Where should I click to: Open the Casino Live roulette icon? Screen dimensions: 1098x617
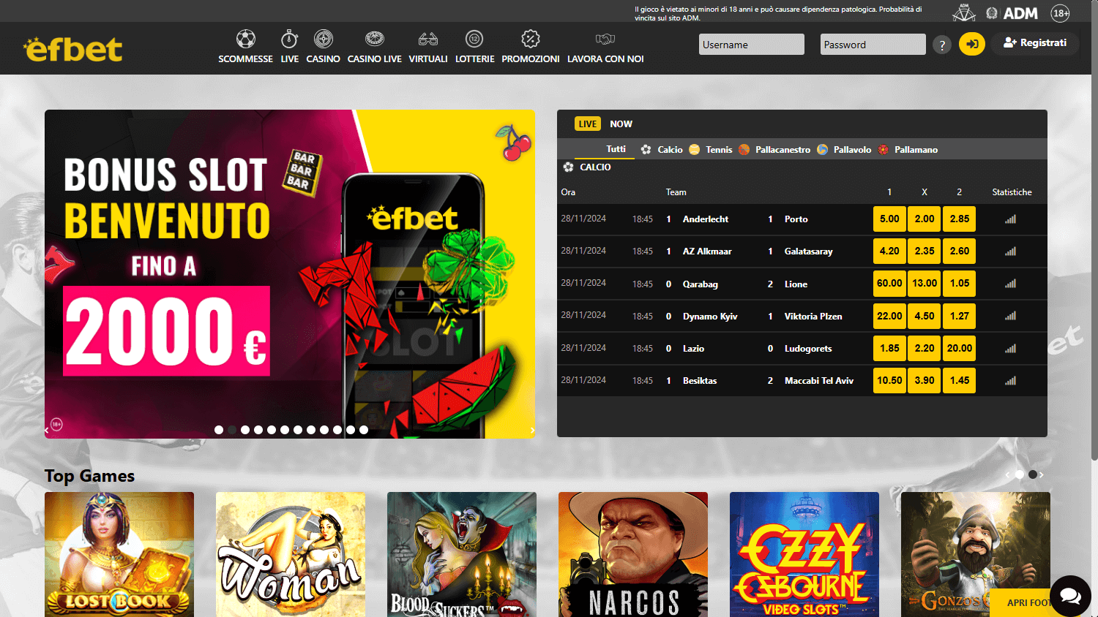[x=375, y=39]
